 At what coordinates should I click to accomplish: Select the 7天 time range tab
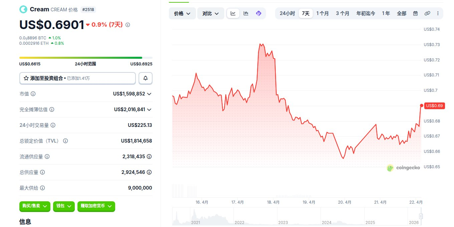305,13
